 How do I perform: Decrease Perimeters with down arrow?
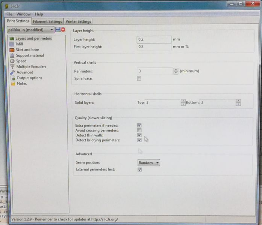point(176,73)
